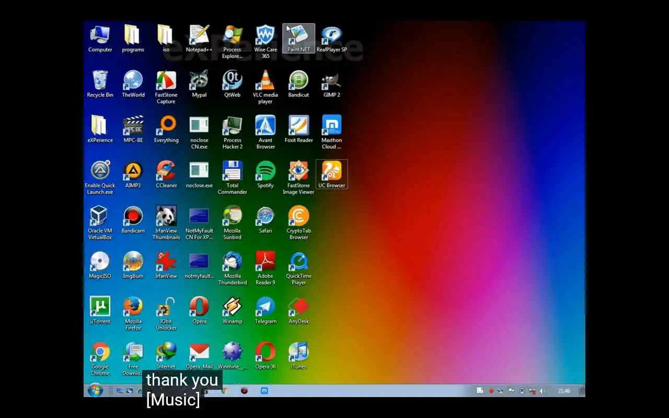Launch TheWorld browser icon
669x418 pixels.
pos(133,84)
